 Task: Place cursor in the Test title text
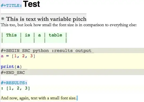pyautogui.click(x=31, y=4)
